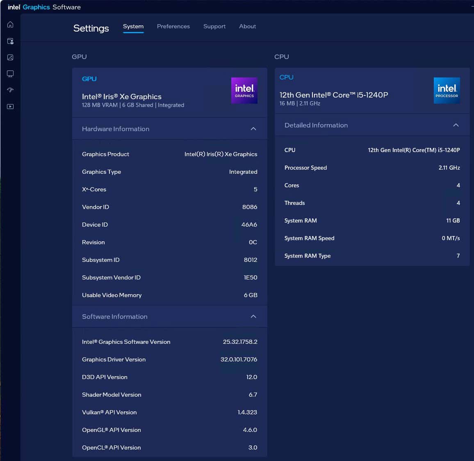Collapse the CPU Detailed Information chevron
The width and height of the screenshot is (474, 461).
(x=456, y=125)
